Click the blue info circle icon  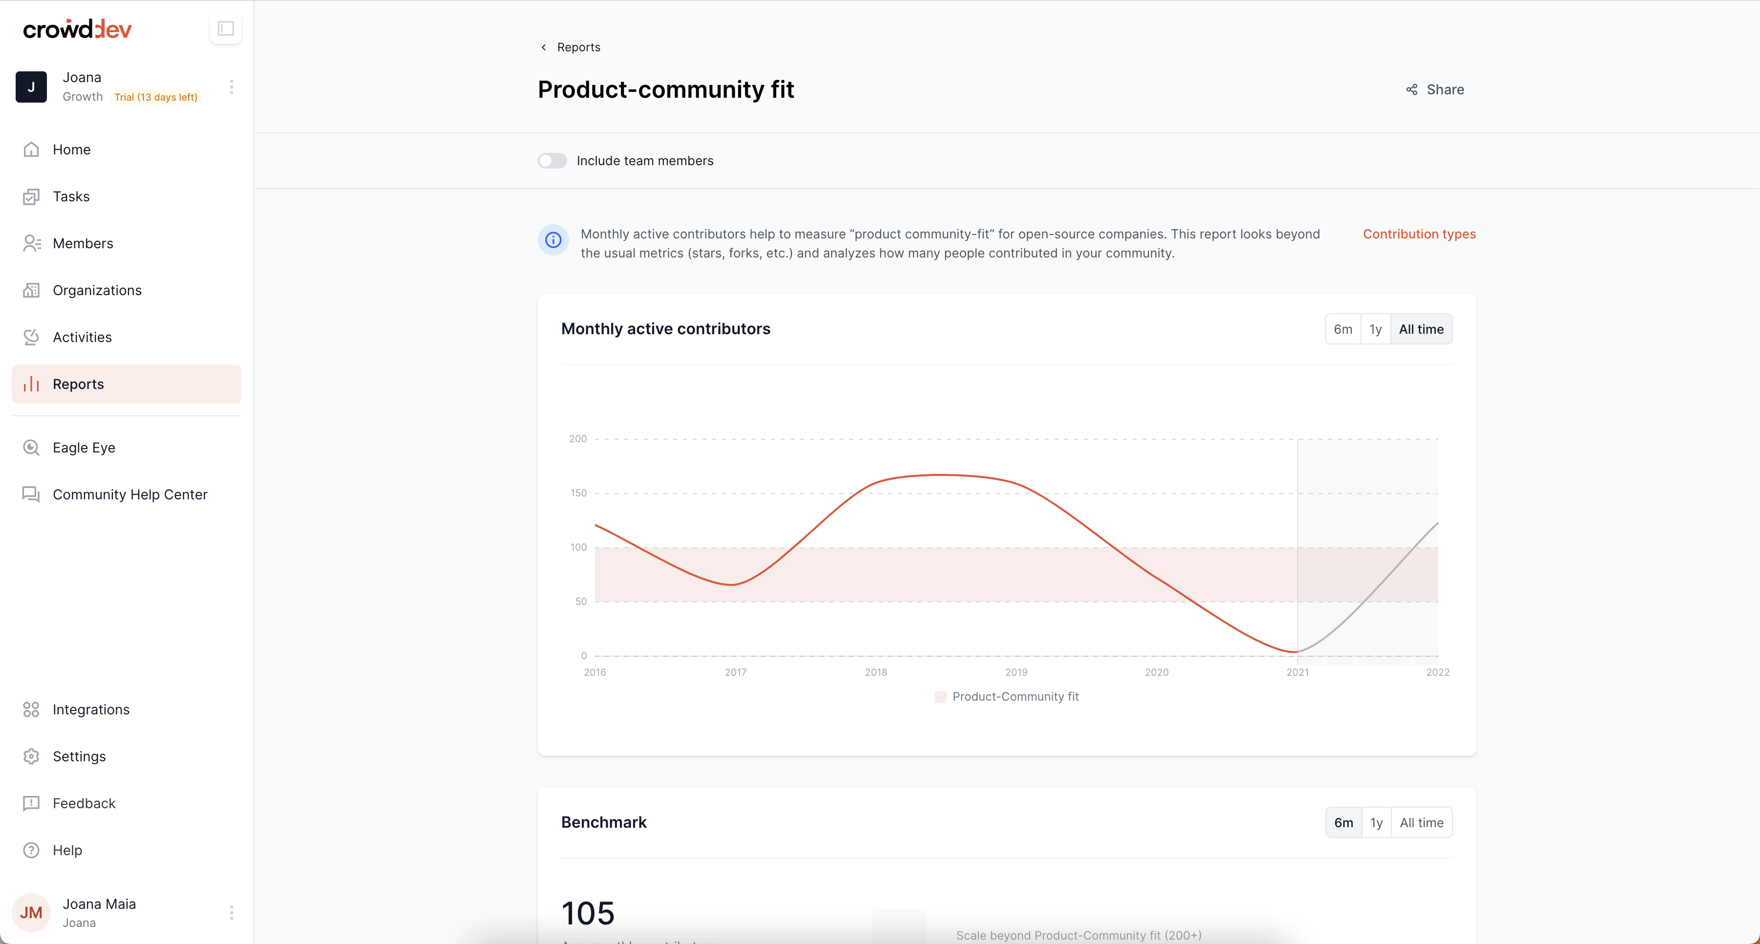[553, 240]
